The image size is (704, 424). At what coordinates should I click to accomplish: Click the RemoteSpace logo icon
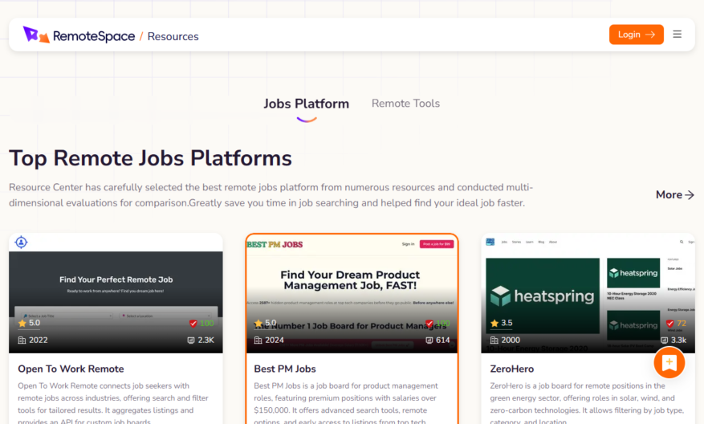pyautogui.click(x=36, y=35)
